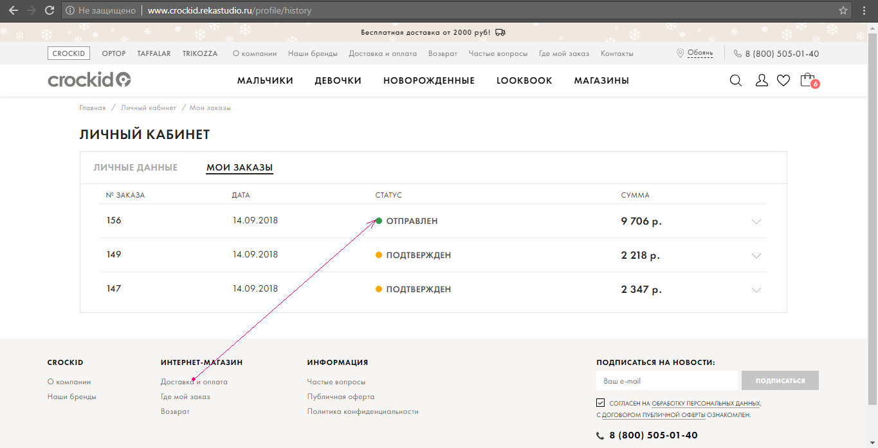Reload the page in browser
878x448 pixels.
click(50, 11)
